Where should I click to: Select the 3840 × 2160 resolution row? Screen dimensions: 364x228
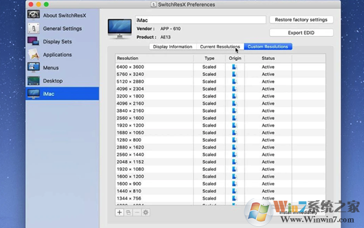click(221, 110)
